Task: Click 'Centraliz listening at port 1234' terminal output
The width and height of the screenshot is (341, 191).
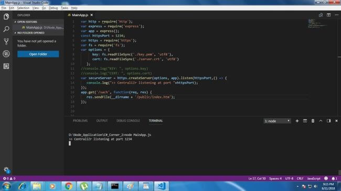Action: [x=100, y=139]
